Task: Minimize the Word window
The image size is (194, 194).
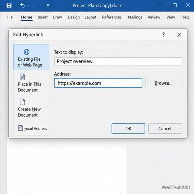Action: click(161, 5)
